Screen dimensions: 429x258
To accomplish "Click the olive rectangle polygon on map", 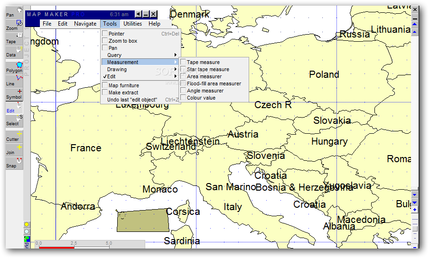I will (x=143, y=221).
